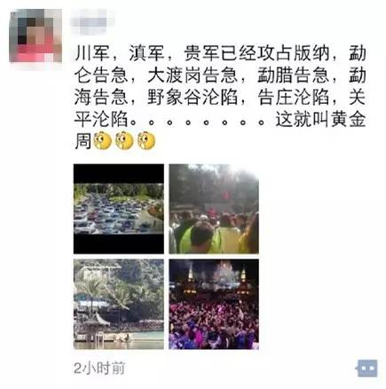Open the comment and like menu icon
Viewport: 386px width, 389px height.
point(367,369)
